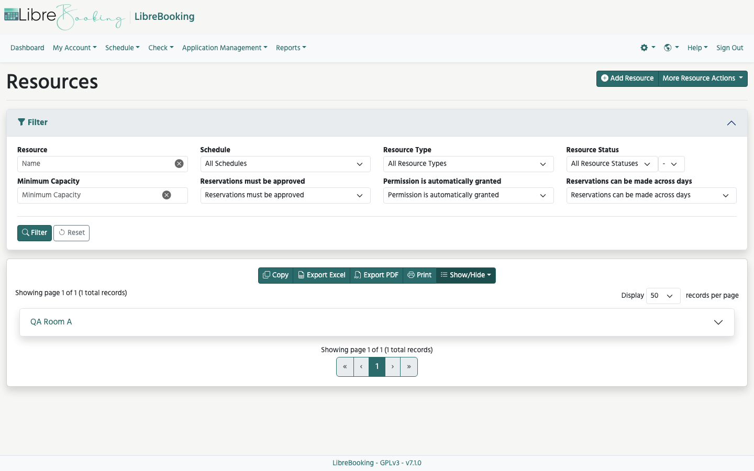Open the settings gear menu
Image resolution: width=754 pixels, height=471 pixels.
coord(648,48)
